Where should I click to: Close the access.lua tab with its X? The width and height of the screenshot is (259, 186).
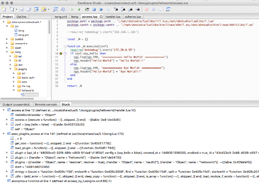[101, 17]
